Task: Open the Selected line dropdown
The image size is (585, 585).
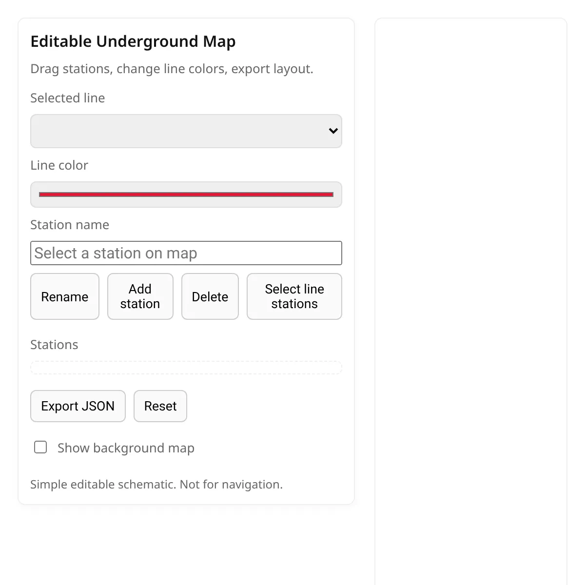Action: (186, 131)
